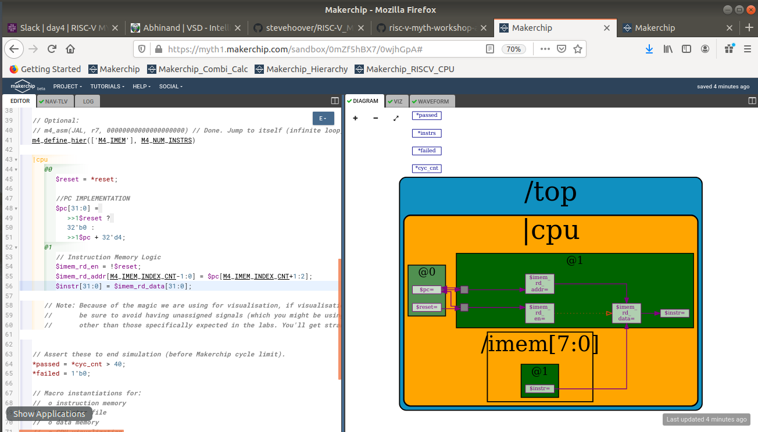Close the Slack day4 tab

(x=115, y=27)
